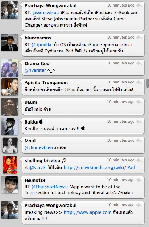149x227 pixels.
Task: Click reply arrow on bluecosmos tweet
Action: 139,38
